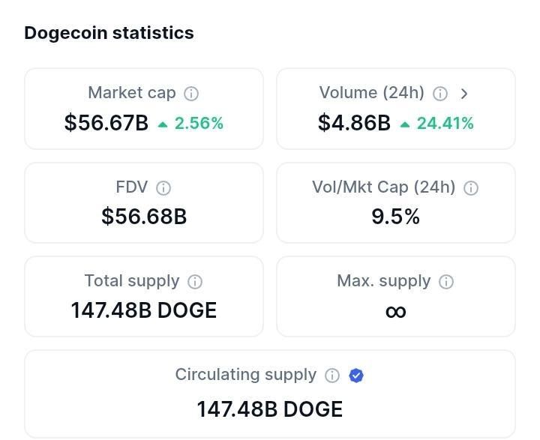Image resolution: width=540 pixels, height=440 pixels.
Task: Click the FDV $56.68B value
Action: click(144, 217)
